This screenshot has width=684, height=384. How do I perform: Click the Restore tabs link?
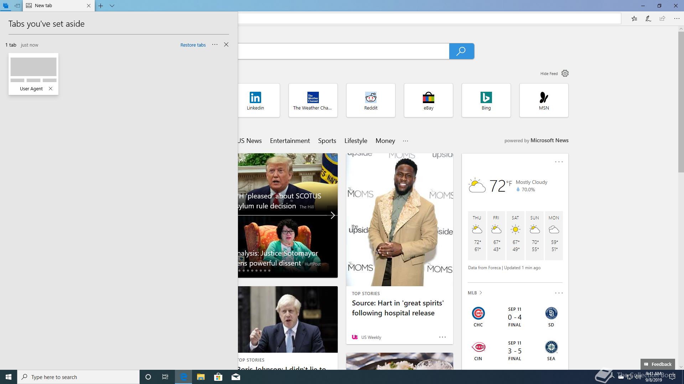pyautogui.click(x=193, y=45)
